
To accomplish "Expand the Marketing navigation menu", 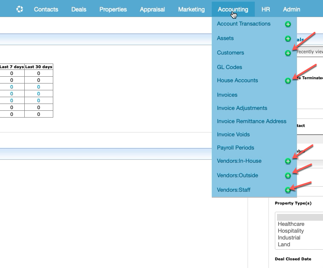I will (191, 9).
